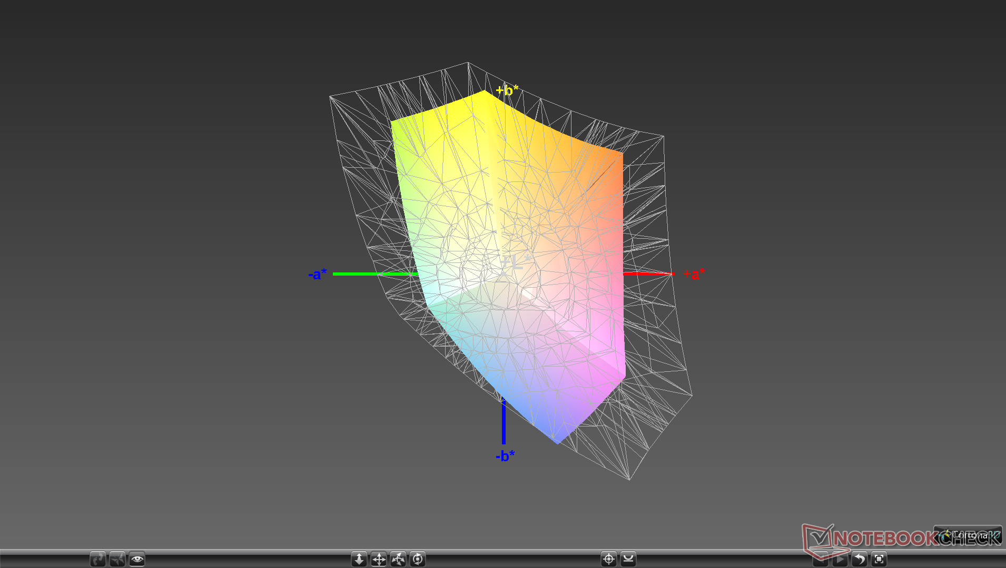The image size is (1006, 568).
Task: Select the Fly navigation mode icon
Action: point(117,559)
